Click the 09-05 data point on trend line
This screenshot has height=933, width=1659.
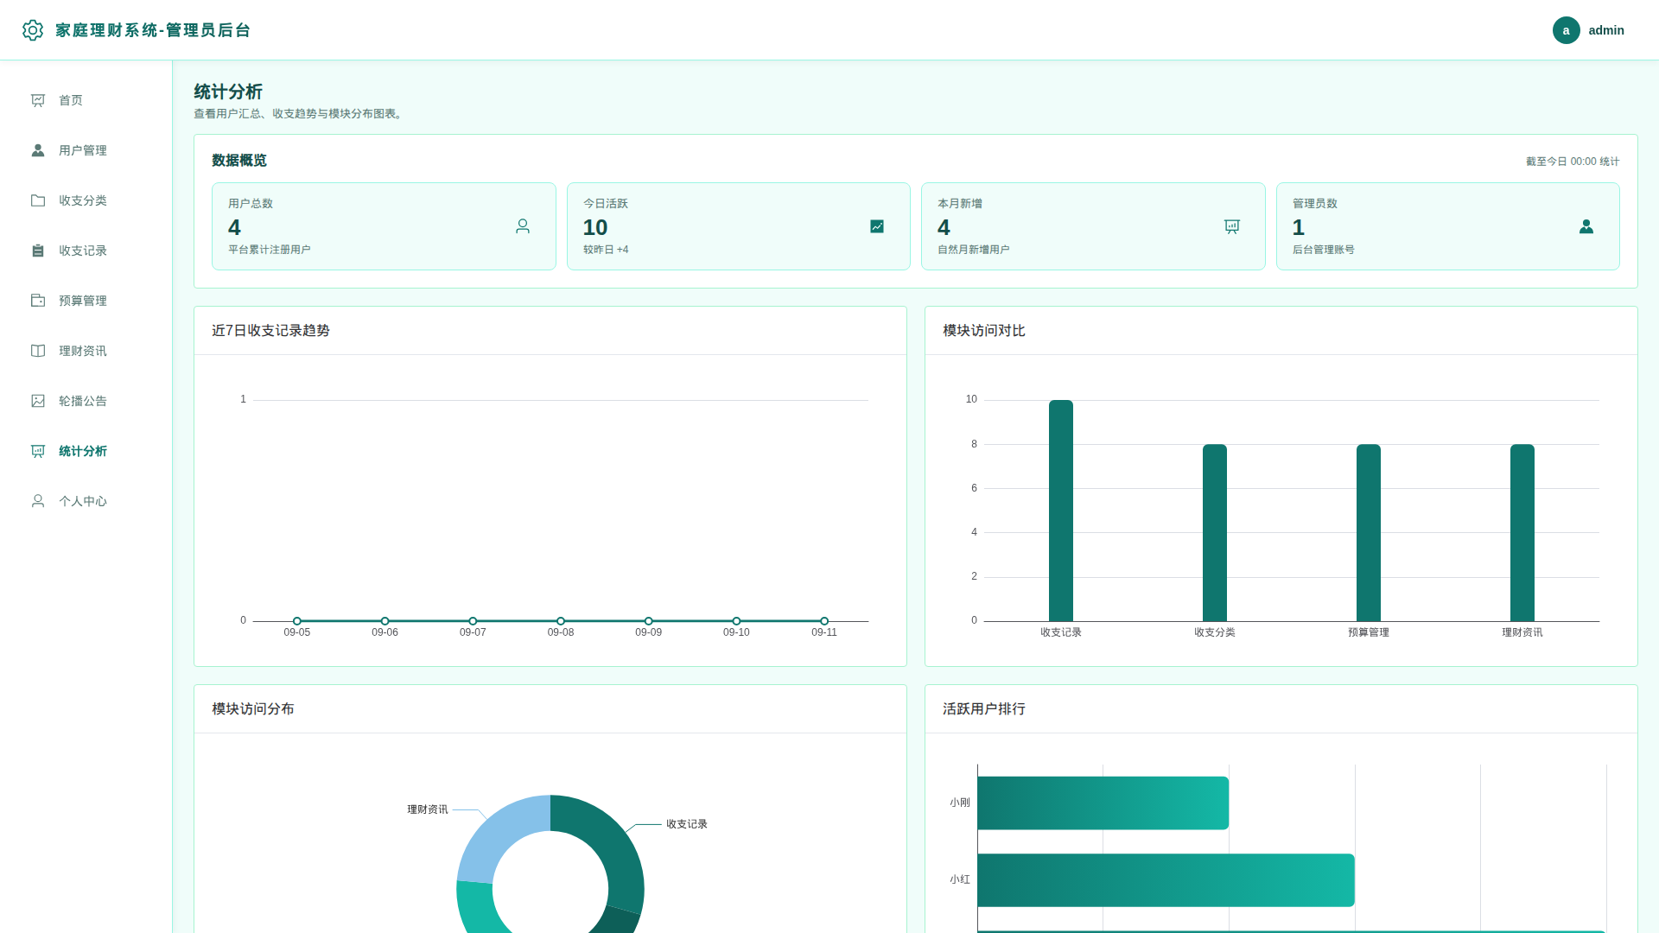[x=297, y=621]
